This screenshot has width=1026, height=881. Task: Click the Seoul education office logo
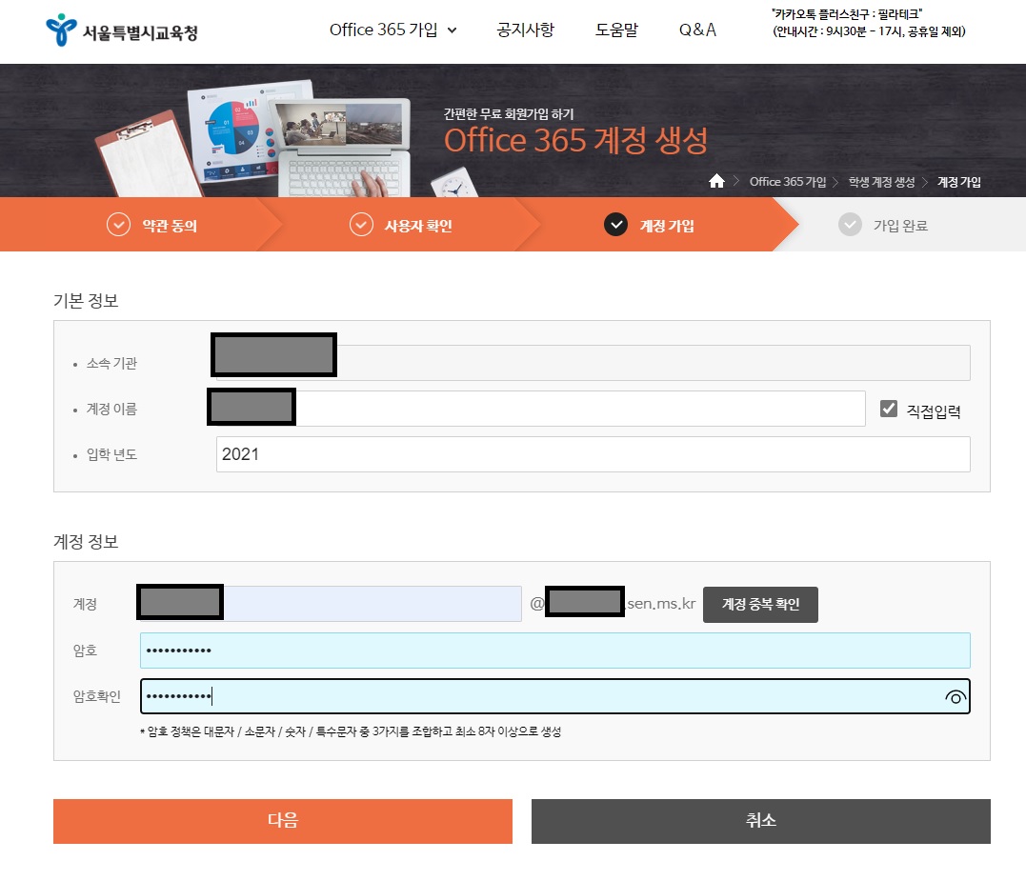[x=122, y=30]
